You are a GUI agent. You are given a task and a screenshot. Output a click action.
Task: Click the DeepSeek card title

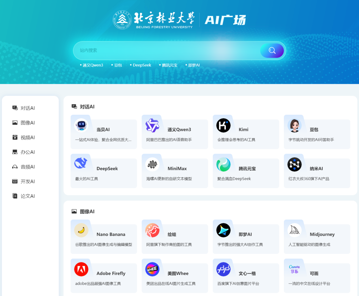pos(107,169)
